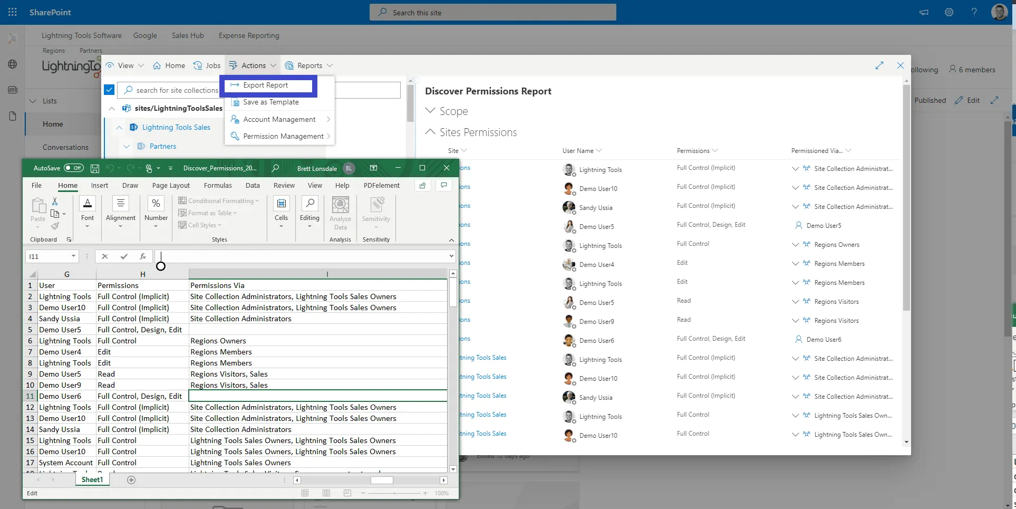Open the SharePoint app launcher waffle

12,12
